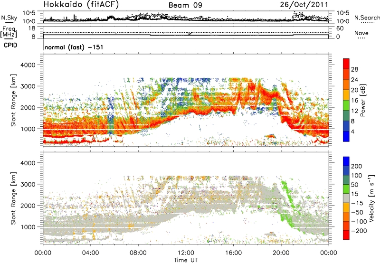Select the N.Search legend label
This screenshot has width=380, height=263.
coord(367,18)
